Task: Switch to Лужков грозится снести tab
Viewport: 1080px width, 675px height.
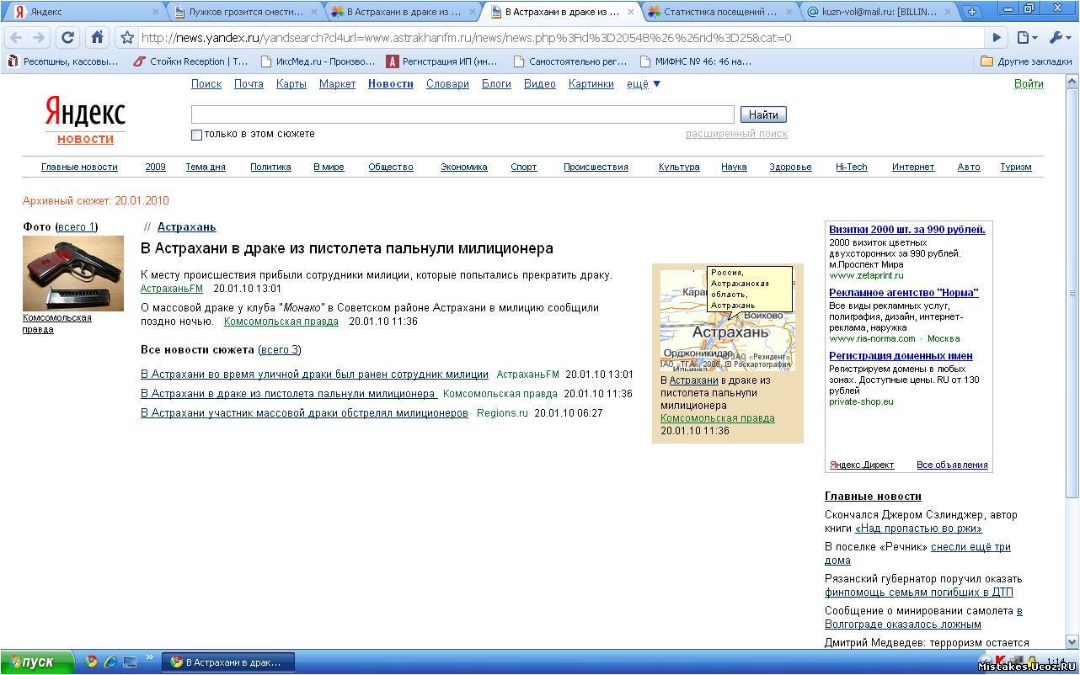Action: pos(244,12)
